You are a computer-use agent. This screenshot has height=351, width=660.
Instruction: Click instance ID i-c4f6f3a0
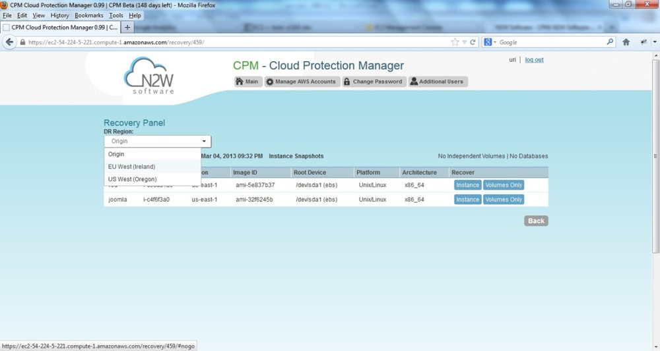[156, 200]
